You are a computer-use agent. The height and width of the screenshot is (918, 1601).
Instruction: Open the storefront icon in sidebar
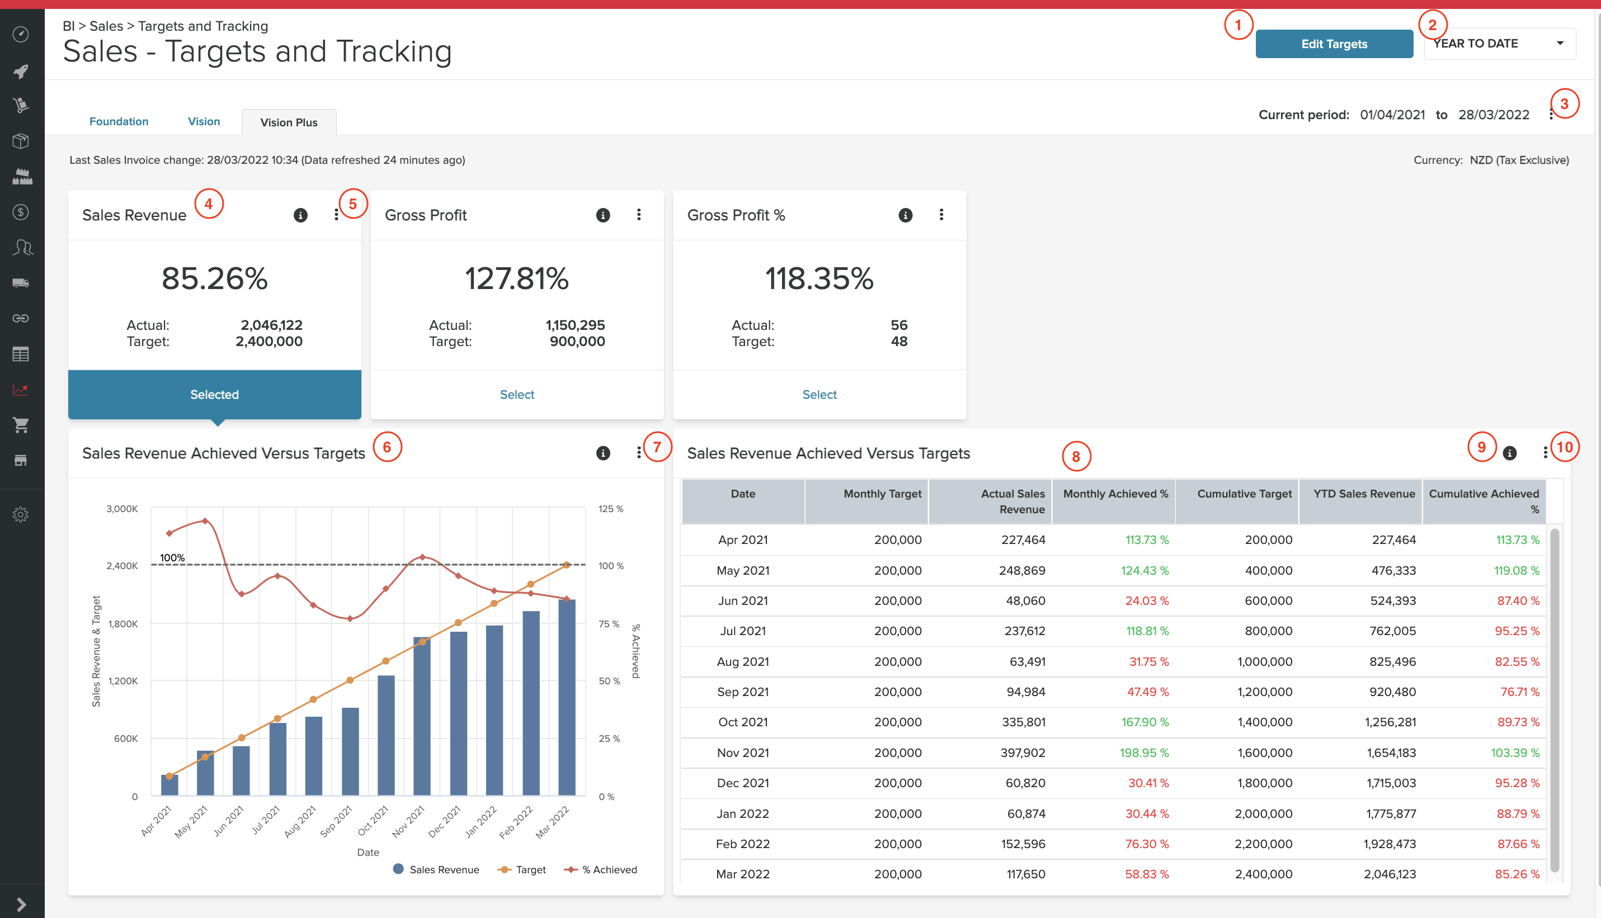pyautogui.click(x=21, y=460)
